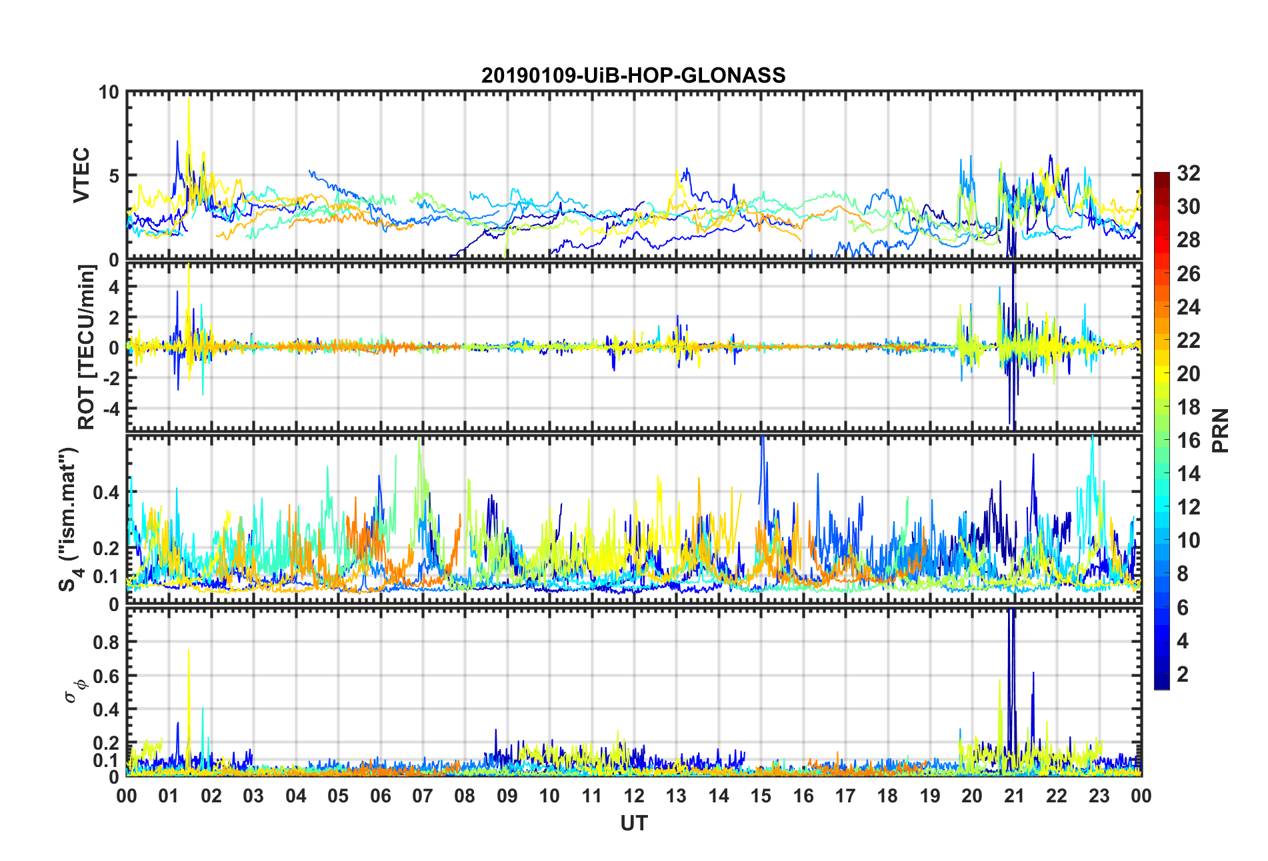Click VTEC axis tick label 5
The image size is (1268, 861).
point(113,175)
